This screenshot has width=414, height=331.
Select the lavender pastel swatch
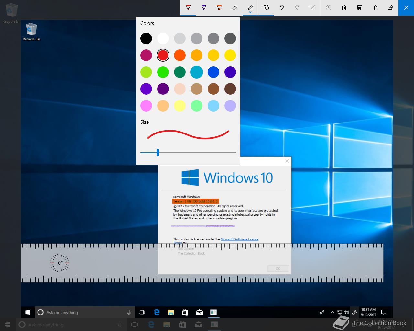230,106
